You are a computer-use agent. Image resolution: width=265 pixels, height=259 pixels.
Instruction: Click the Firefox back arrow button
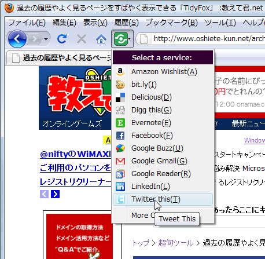(17, 39)
